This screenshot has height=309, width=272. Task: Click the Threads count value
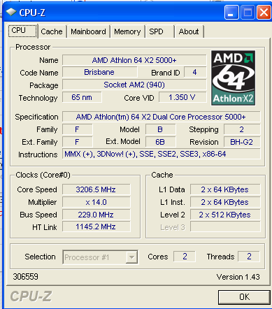249,257
